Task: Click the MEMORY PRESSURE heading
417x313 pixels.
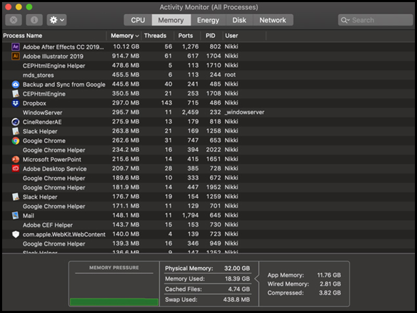Action: point(114,268)
